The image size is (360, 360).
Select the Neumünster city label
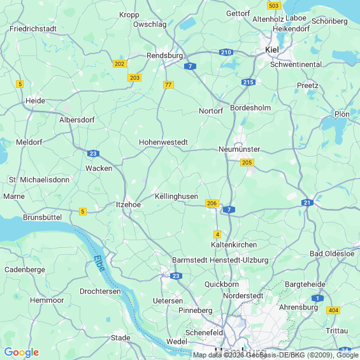point(239,149)
